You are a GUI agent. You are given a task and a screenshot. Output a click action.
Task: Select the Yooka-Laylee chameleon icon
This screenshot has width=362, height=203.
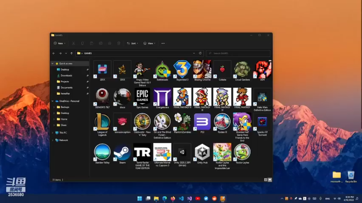242,152
